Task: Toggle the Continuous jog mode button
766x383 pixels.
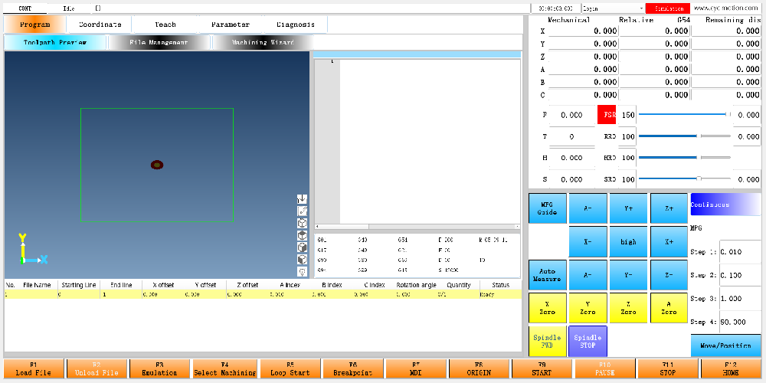Action: (725, 205)
